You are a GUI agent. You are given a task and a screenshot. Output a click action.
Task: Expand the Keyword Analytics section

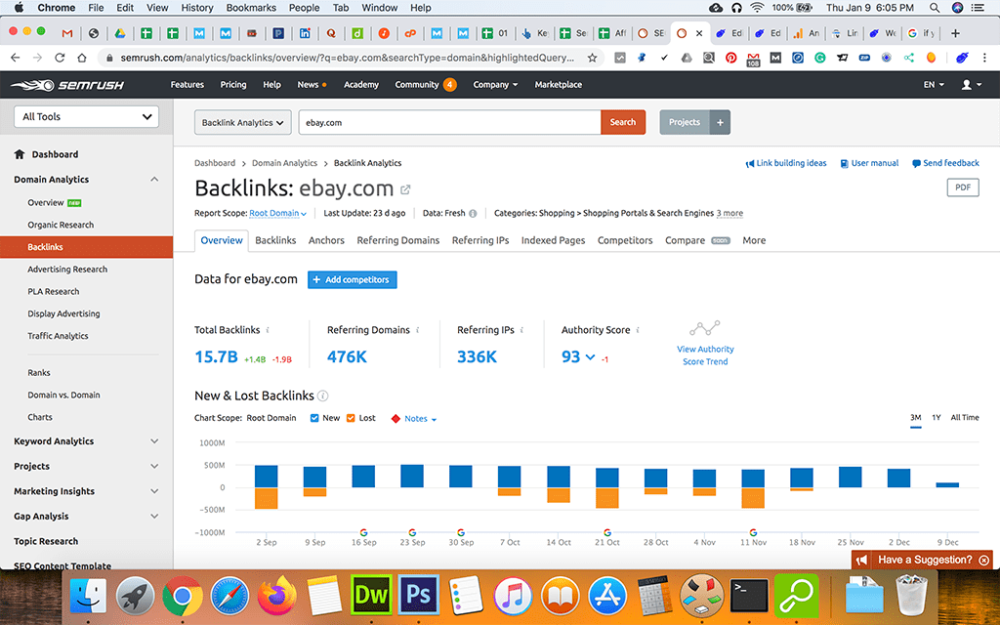tap(154, 441)
